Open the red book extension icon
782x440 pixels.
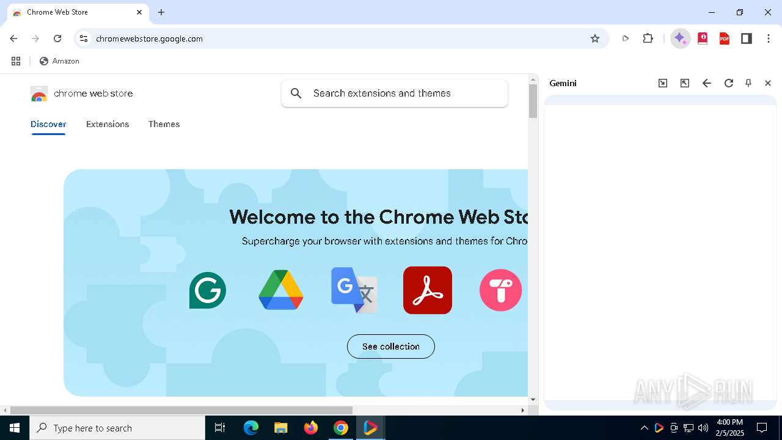[703, 38]
